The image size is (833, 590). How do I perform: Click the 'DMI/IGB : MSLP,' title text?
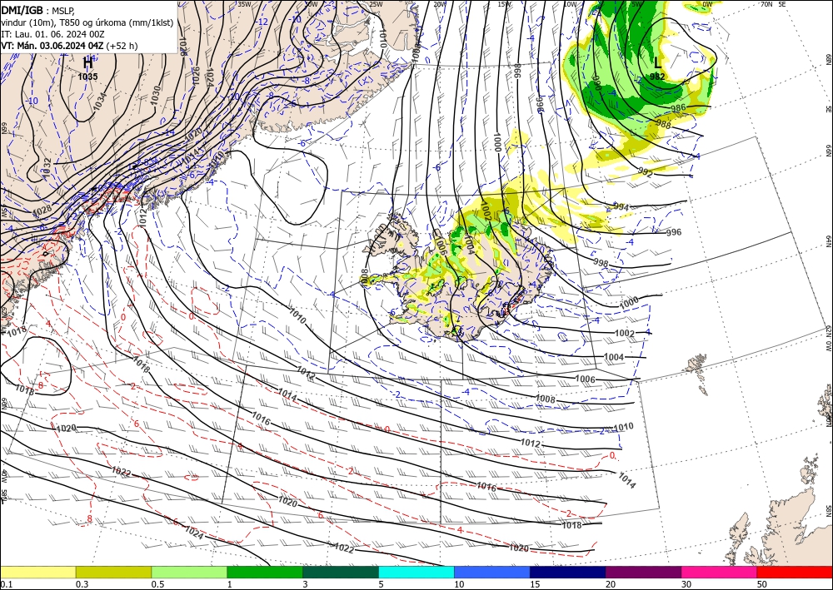tap(37, 10)
